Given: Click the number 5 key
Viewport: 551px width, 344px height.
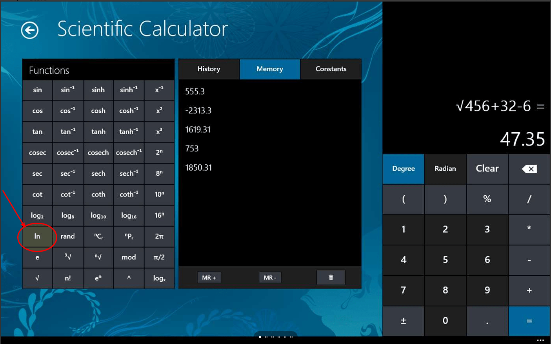Looking at the screenshot, I should [445, 259].
